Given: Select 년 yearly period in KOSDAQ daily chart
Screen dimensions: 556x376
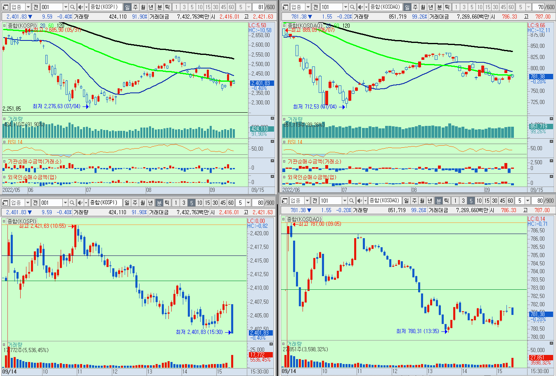Looking at the screenshot, I should pos(431,7).
